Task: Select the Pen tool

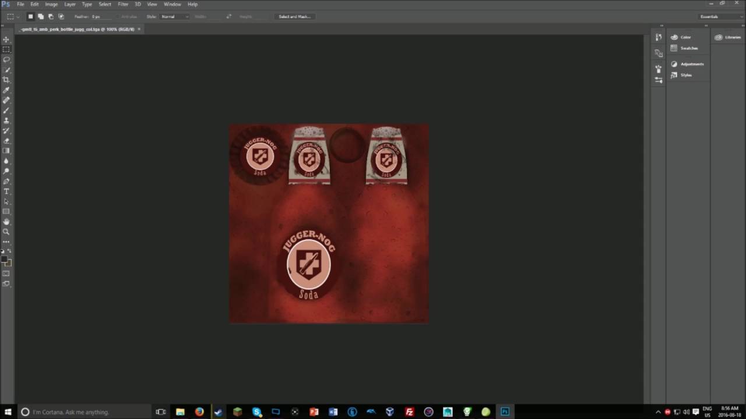Action: pyautogui.click(x=6, y=181)
